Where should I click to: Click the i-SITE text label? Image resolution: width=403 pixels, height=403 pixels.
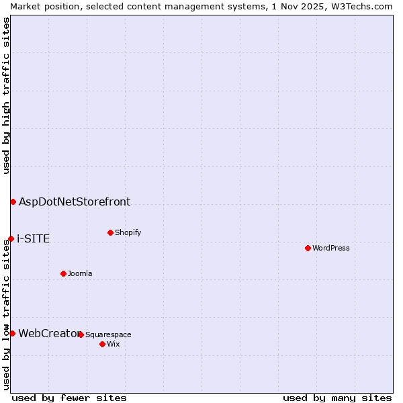click(33, 238)
